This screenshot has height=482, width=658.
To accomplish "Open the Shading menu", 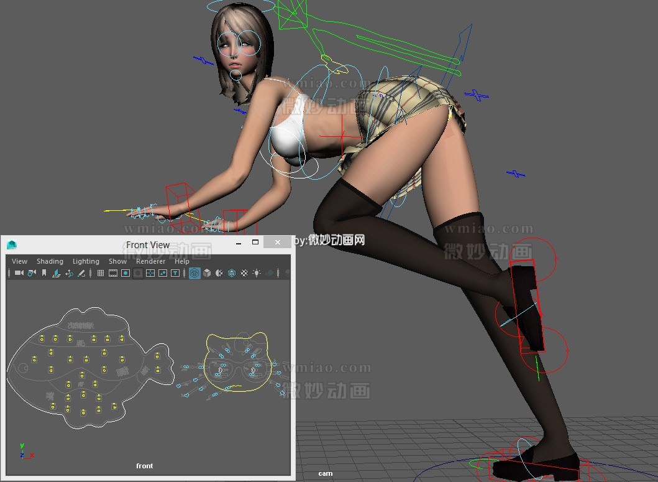I will pyautogui.click(x=50, y=261).
